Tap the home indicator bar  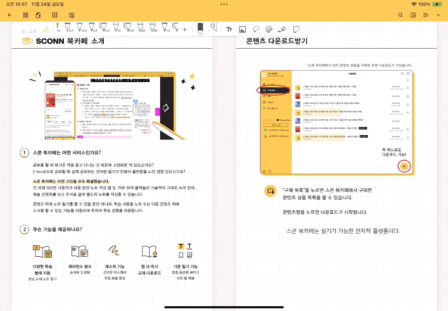pyautogui.click(x=224, y=307)
